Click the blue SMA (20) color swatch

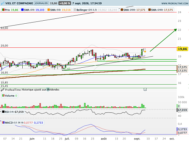tap(22, 10)
